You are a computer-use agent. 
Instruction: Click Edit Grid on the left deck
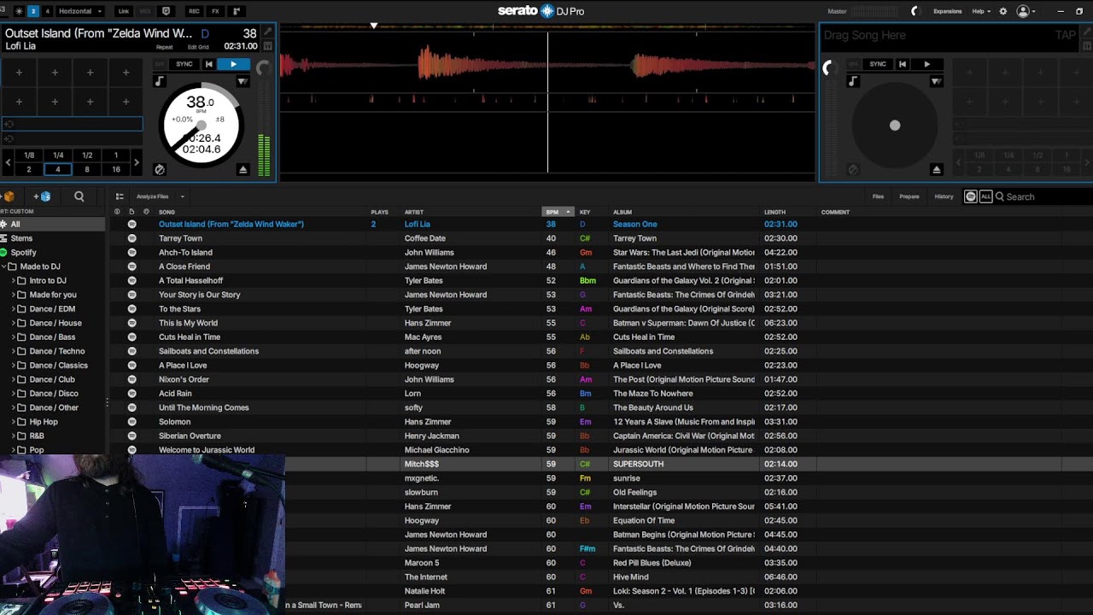click(198, 47)
